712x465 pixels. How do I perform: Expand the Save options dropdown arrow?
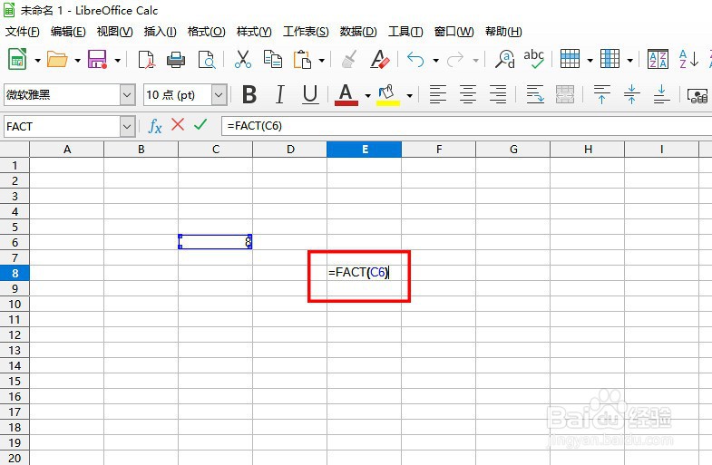[x=118, y=60]
